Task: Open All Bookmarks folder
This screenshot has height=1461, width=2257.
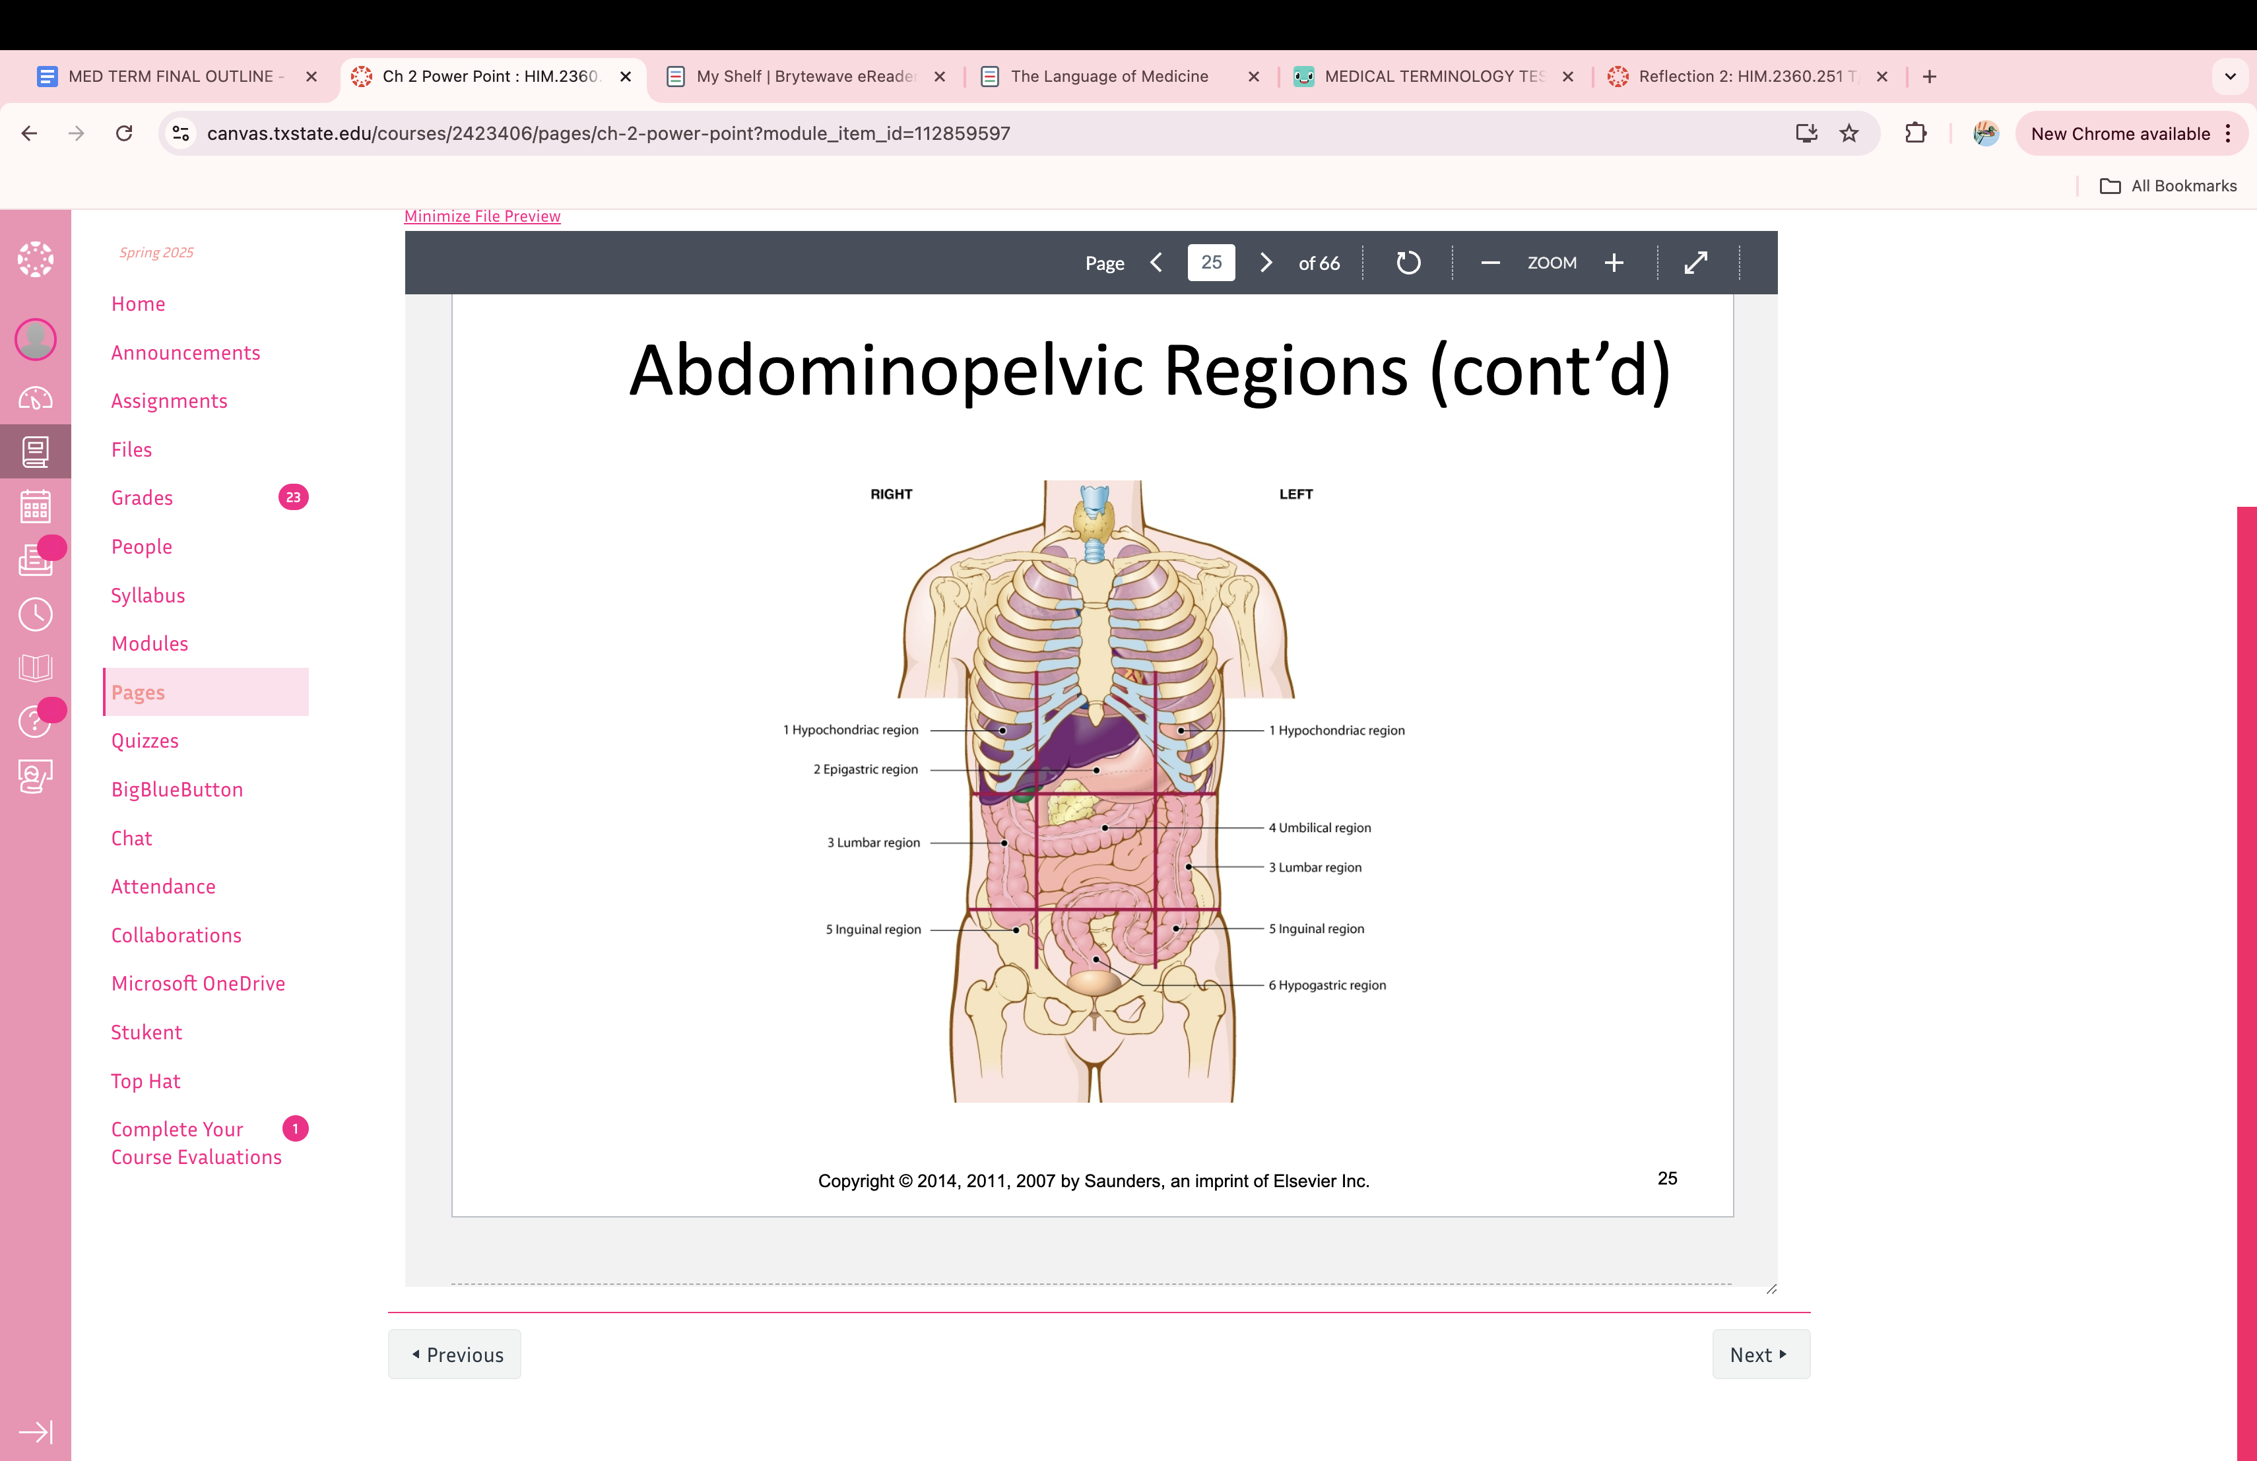Action: (x=2168, y=186)
